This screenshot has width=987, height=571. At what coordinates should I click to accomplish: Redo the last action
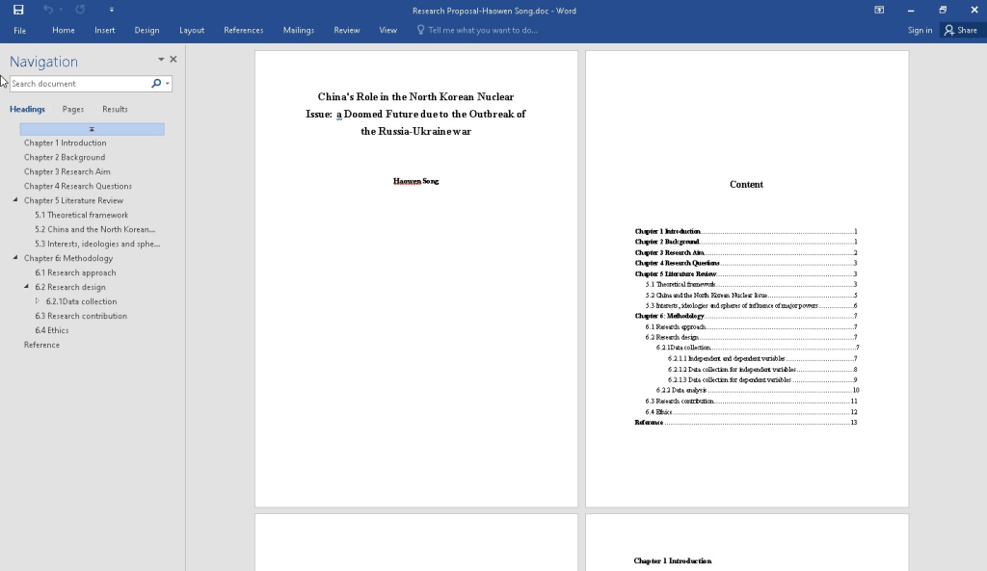80,10
